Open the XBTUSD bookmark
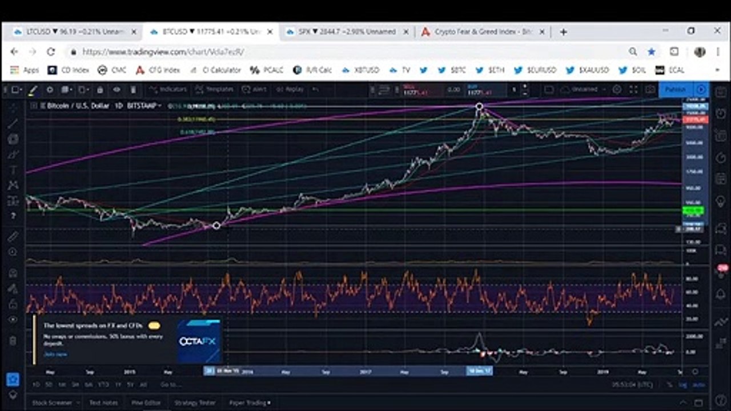The height and width of the screenshot is (411, 731). coord(360,70)
